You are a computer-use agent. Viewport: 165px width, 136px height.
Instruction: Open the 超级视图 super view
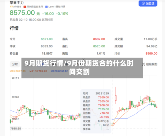coord(149,64)
